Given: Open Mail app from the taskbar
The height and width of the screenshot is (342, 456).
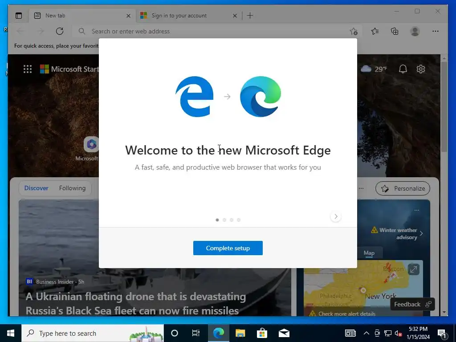Looking at the screenshot, I should click(x=284, y=333).
